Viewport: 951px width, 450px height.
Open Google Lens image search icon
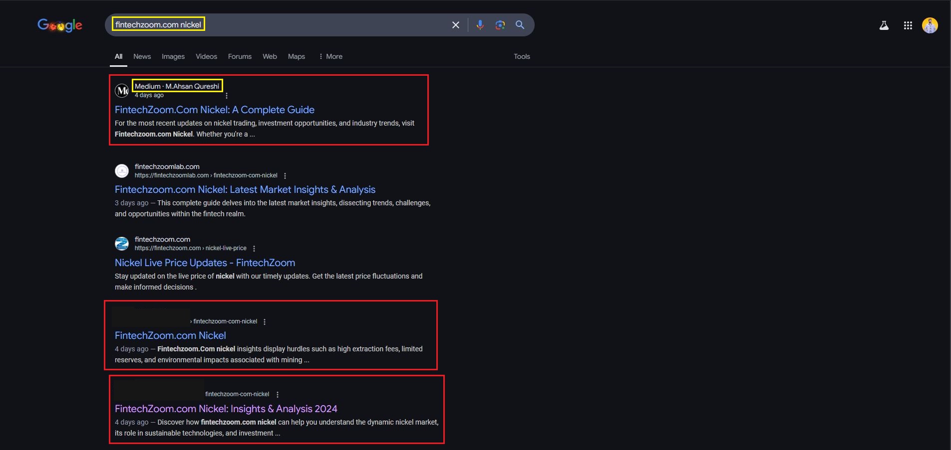500,25
